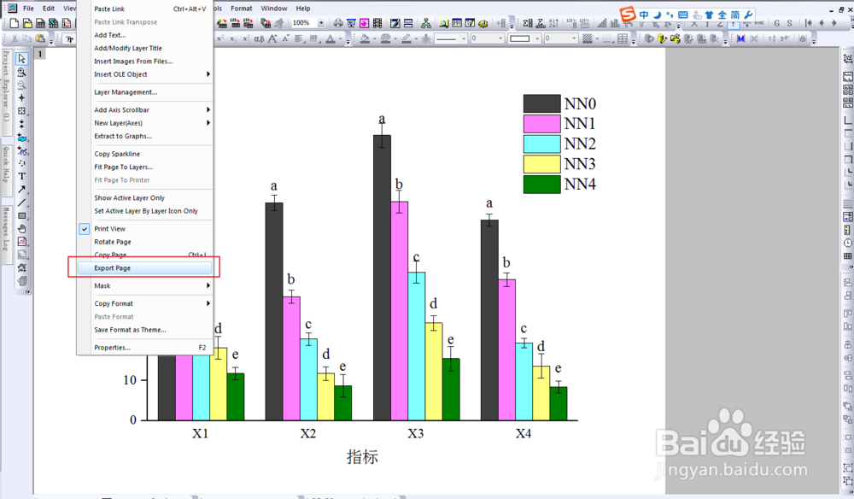
Task: Select the Pan hand tool
Action: click(22, 229)
